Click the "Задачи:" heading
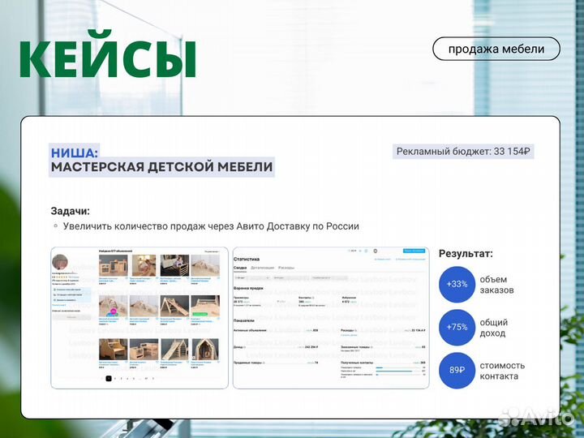The width and height of the screenshot is (584, 438). click(71, 211)
